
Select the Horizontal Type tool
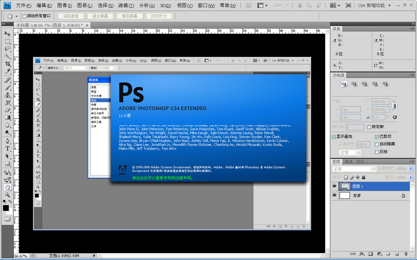7,148
